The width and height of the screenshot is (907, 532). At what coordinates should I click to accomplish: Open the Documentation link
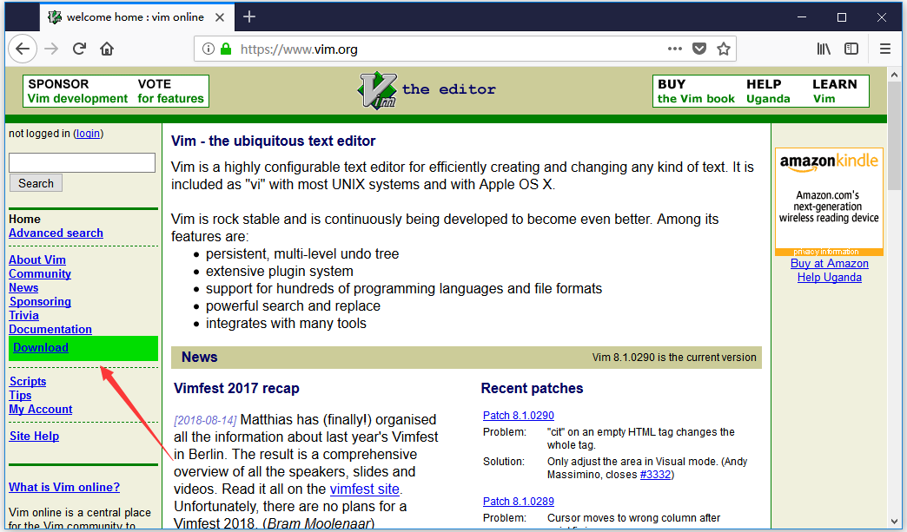(50, 329)
